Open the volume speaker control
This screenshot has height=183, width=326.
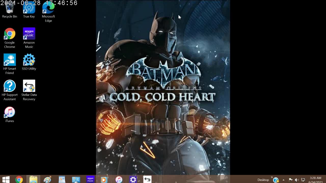[x=297, y=180]
